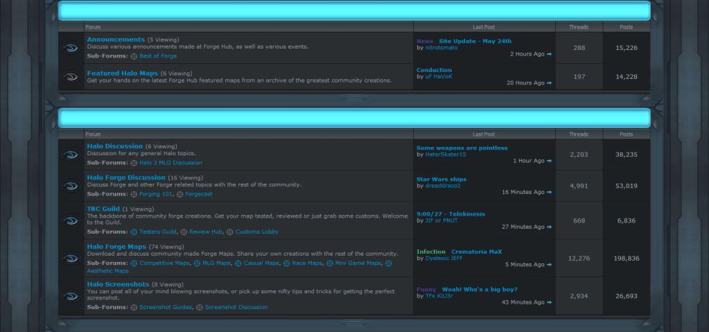Click the sub-forum icon next to Forgecast
The image size is (709, 332).
pyautogui.click(x=180, y=195)
